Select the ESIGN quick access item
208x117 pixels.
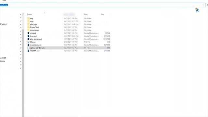[2, 61]
